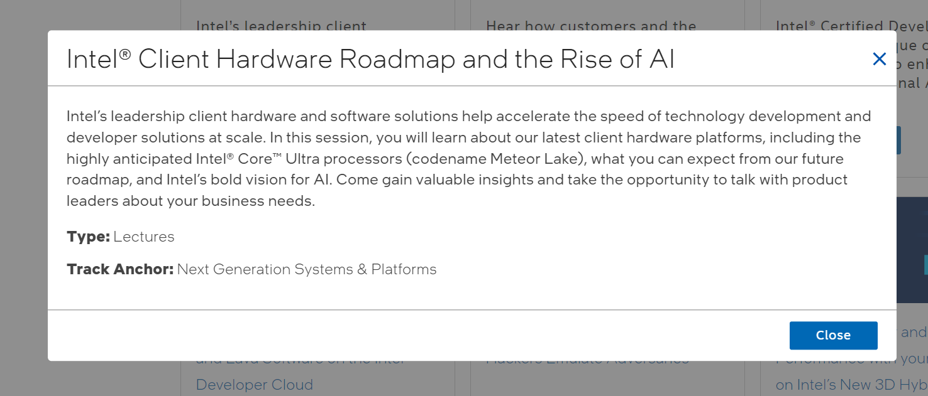The image size is (928, 396).
Task: Click the "Hear how customers and the" text
Action: (x=591, y=26)
